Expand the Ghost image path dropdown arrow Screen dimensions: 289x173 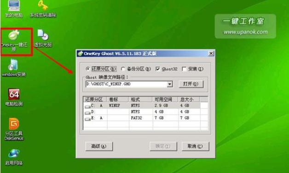(169, 84)
